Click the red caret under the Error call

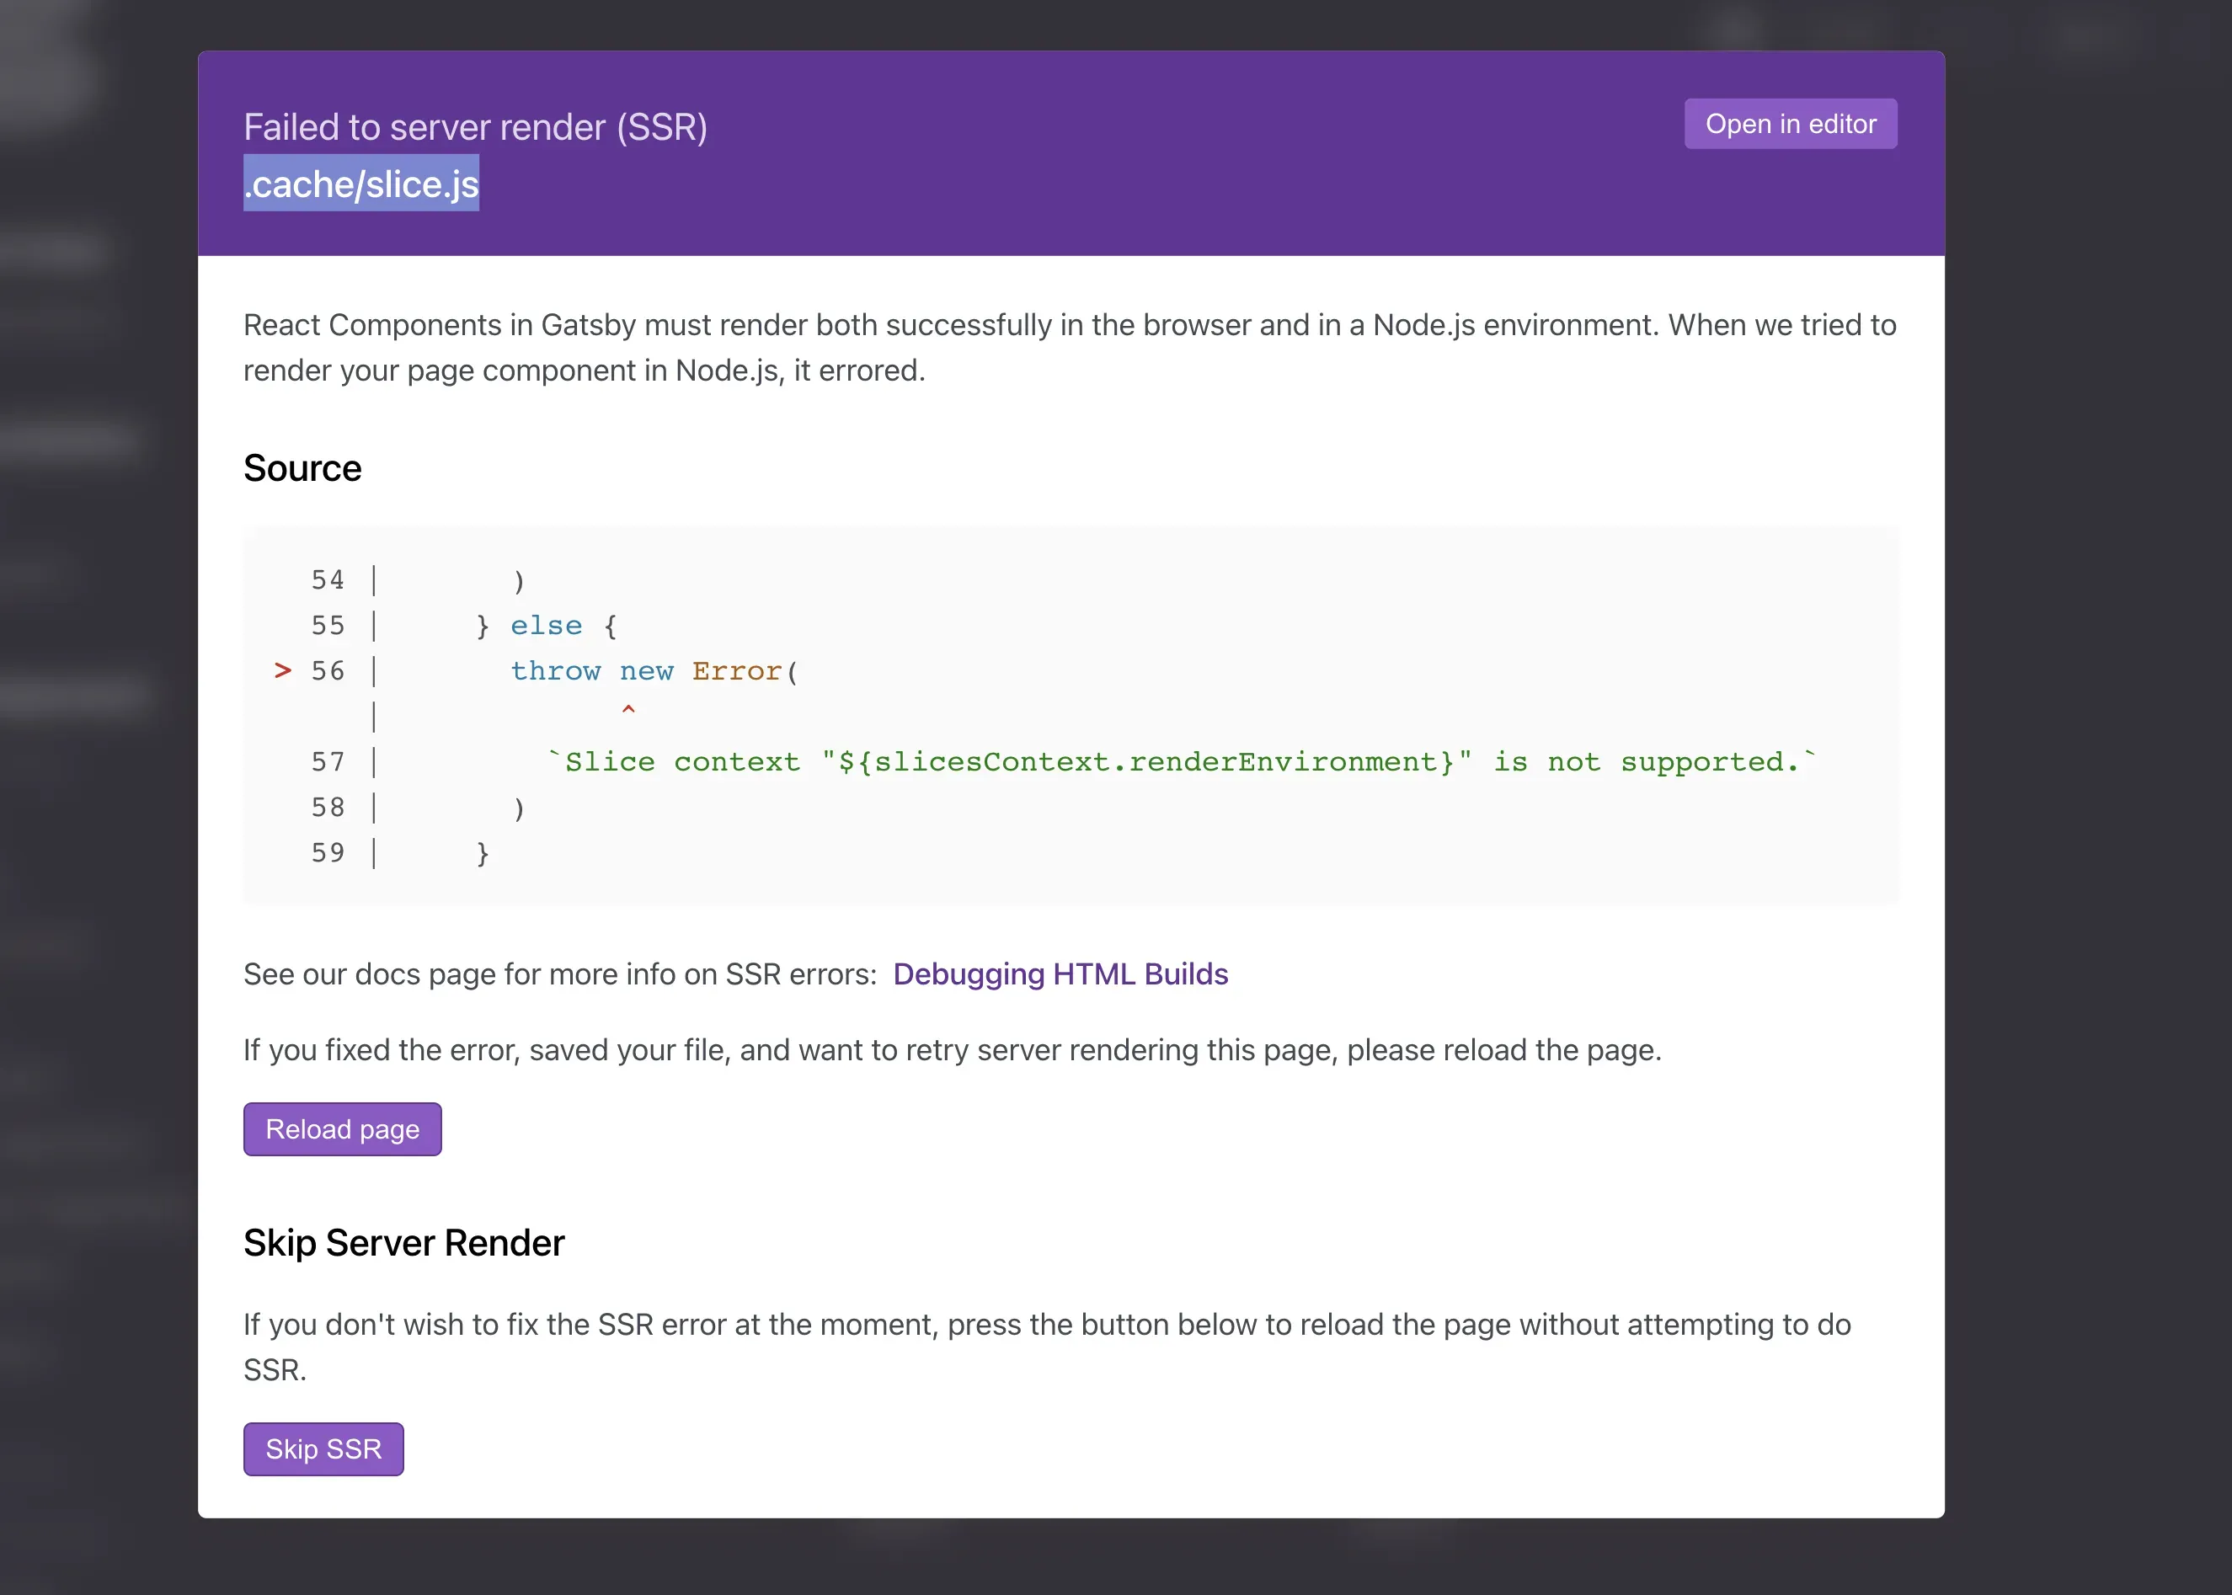[x=628, y=710]
